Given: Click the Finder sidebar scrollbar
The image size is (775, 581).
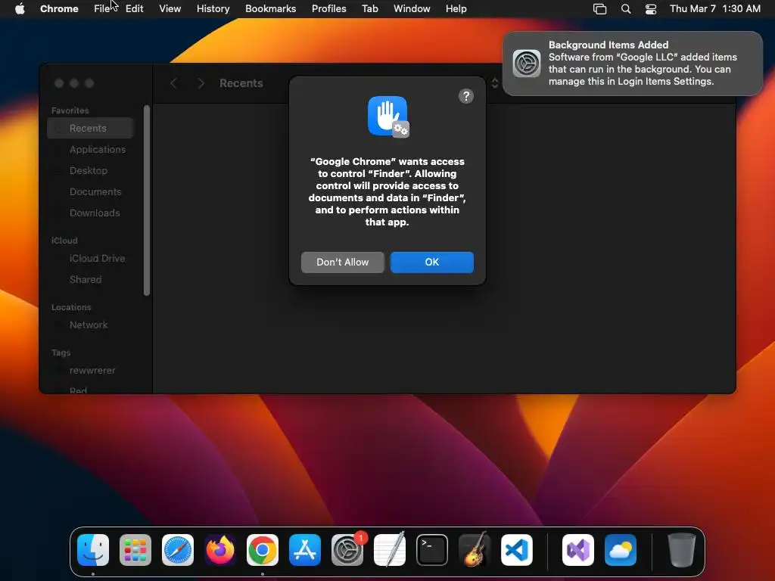Looking at the screenshot, I should pos(147,200).
